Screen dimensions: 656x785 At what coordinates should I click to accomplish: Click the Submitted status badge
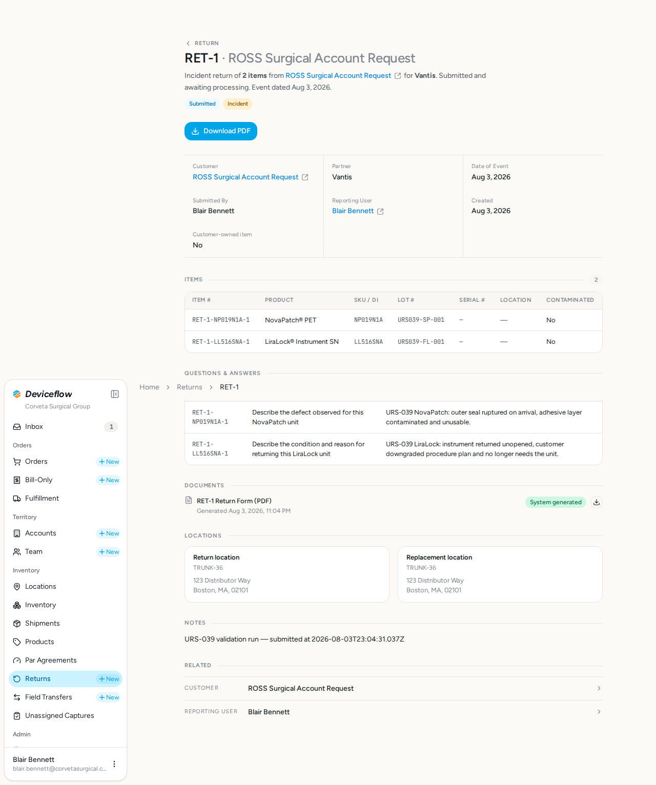click(202, 104)
